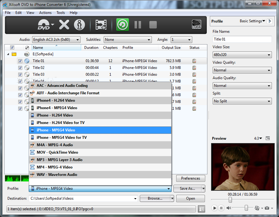Open the Edit menu
The image size is (279, 217).
pos(18,13)
